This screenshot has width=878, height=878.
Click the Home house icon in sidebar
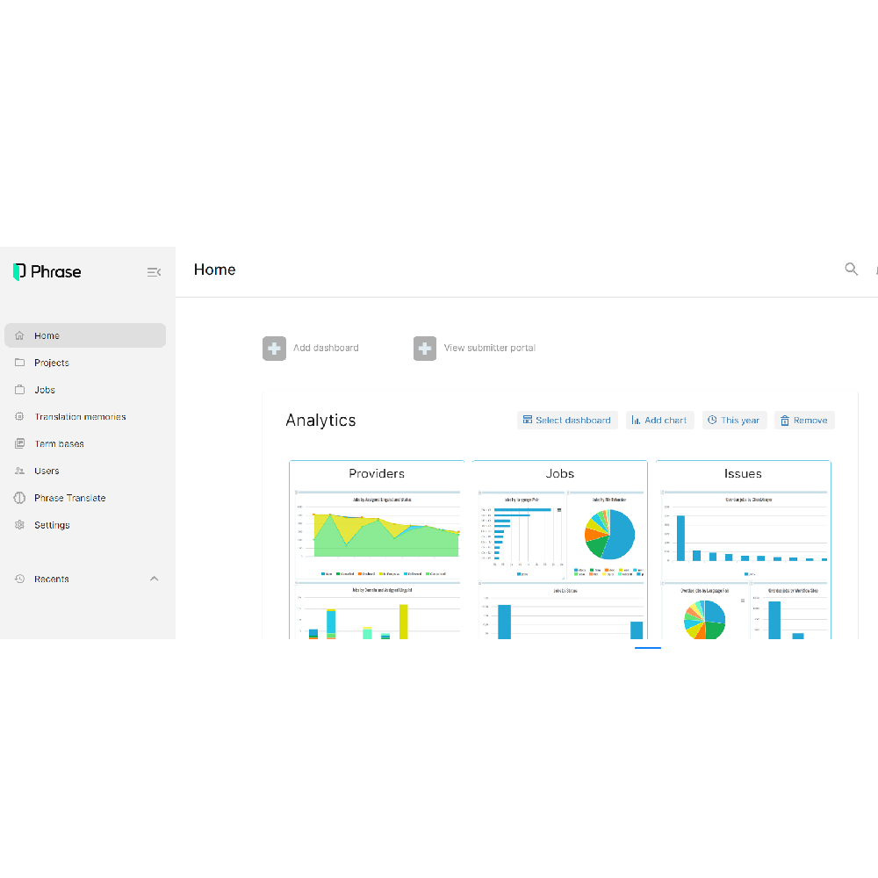pyautogui.click(x=20, y=335)
